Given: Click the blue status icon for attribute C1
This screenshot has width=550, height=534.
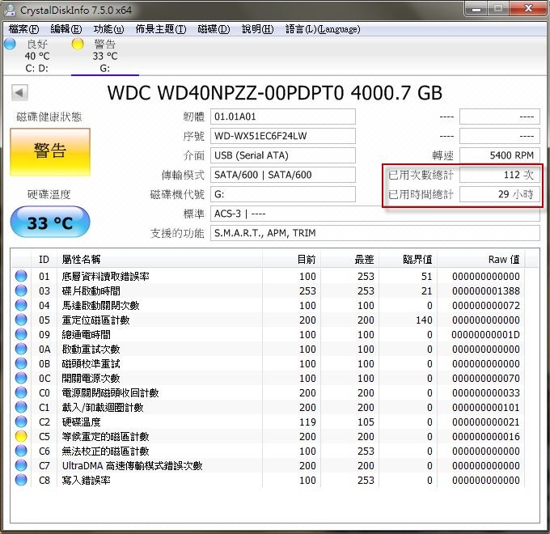Looking at the screenshot, I should (x=21, y=407).
